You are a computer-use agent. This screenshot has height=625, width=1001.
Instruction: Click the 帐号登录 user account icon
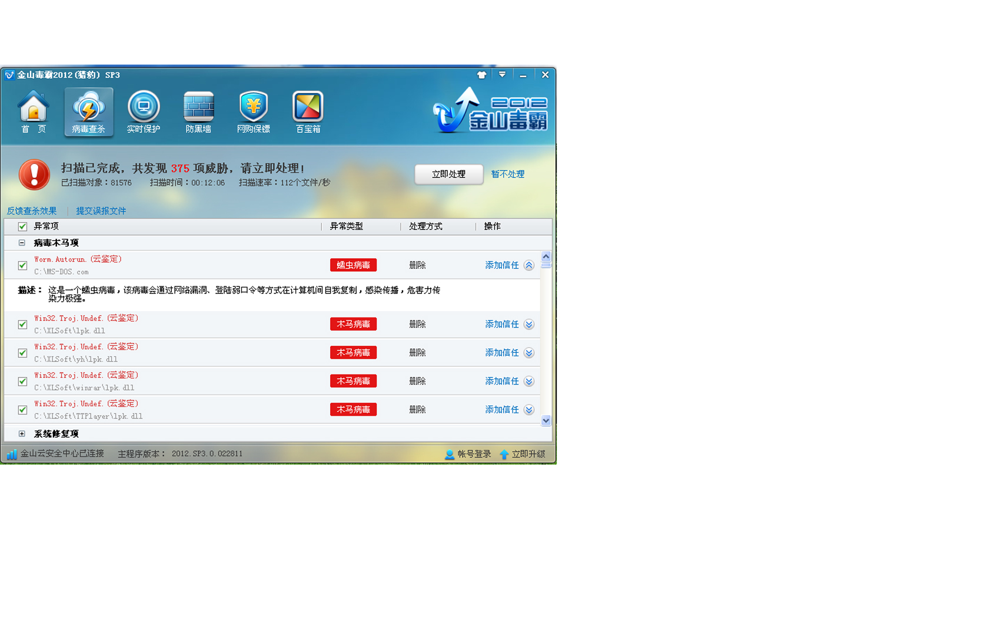click(x=450, y=454)
